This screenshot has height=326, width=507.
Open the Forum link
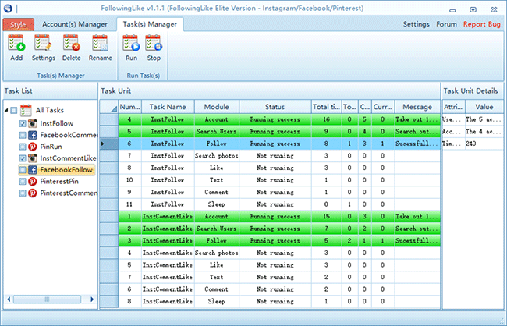point(446,24)
